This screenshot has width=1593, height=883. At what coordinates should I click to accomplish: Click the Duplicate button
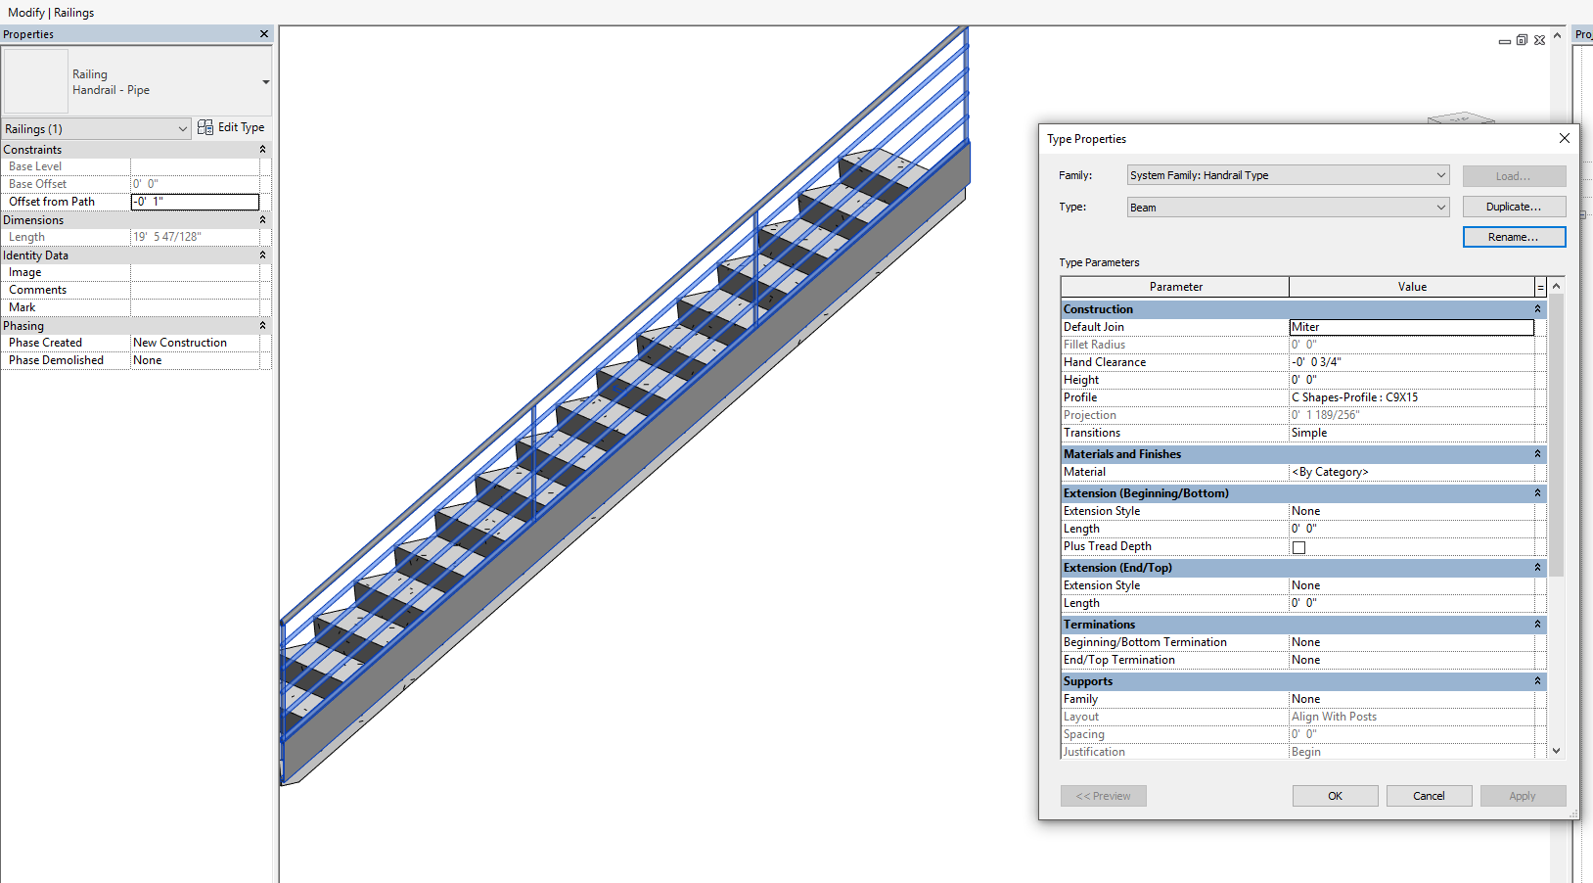pos(1514,207)
